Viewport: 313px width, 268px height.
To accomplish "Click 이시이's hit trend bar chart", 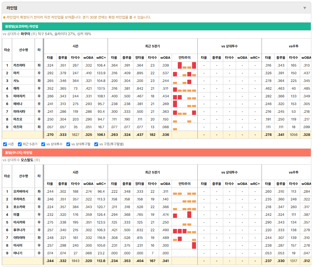I will [x=184, y=245].
